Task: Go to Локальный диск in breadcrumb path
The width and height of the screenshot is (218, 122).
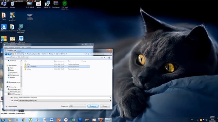Action: 33,54
